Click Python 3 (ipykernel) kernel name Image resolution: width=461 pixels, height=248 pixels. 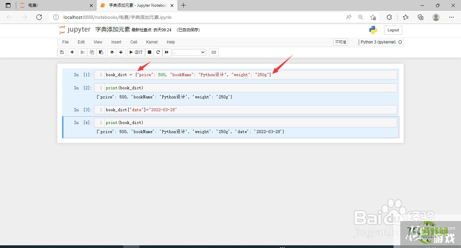tap(378, 42)
